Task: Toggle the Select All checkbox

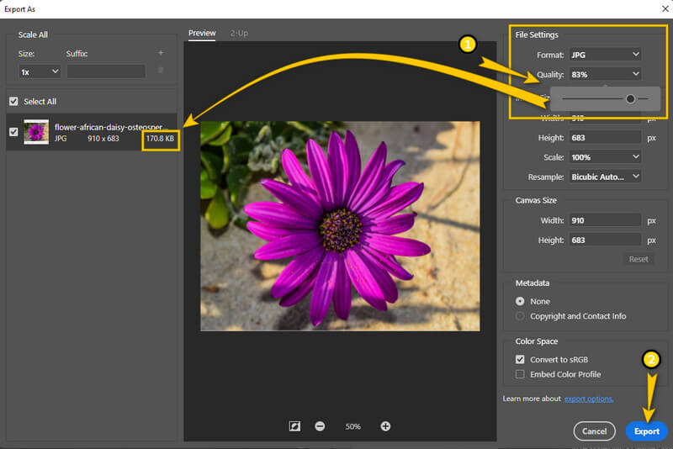Action: coord(13,102)
